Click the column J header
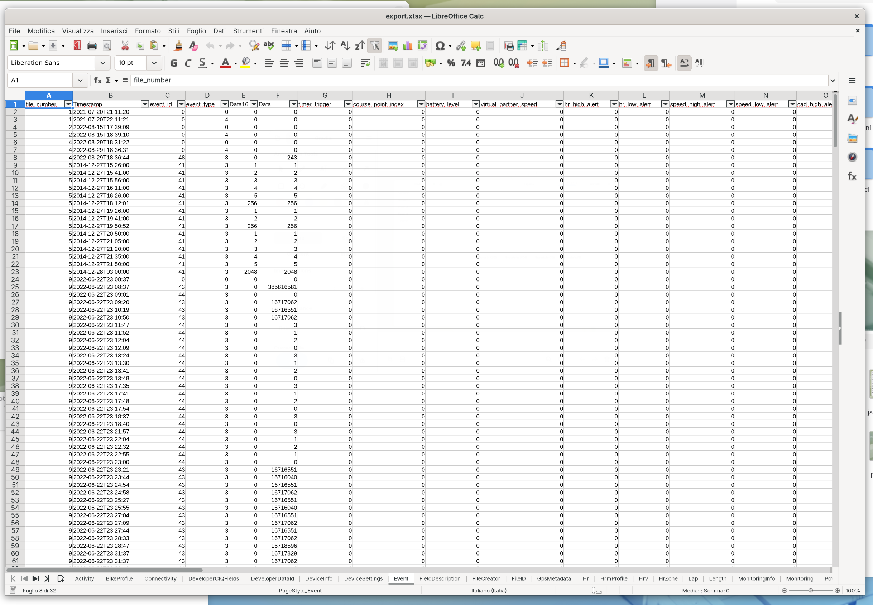Image resolution: width=873 pixels, height=605 pixels. [522, 96]
